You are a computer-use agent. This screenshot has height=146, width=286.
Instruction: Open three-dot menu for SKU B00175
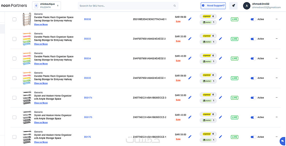click(277, 117)
